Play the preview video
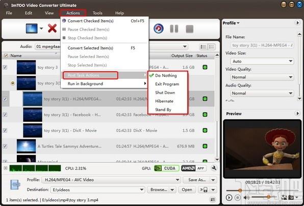Viewport: 304px width, 206px height. (229, 198)
